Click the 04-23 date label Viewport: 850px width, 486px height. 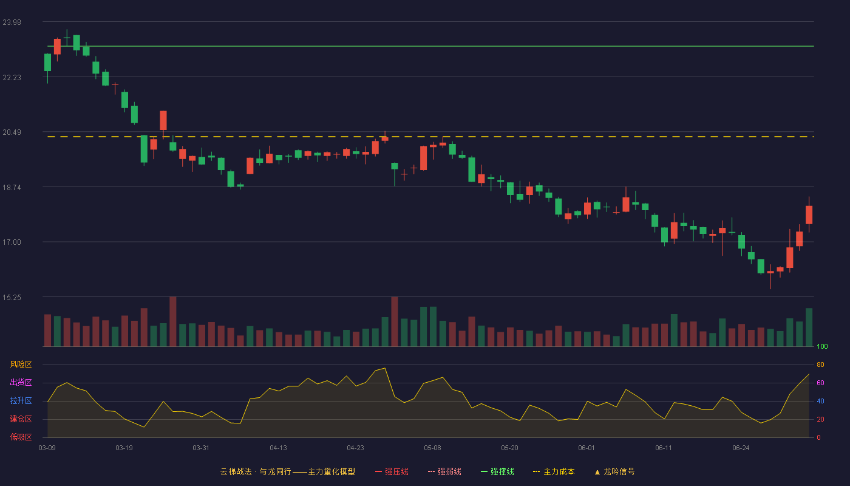pyautogui.click(x=355, y=448)
